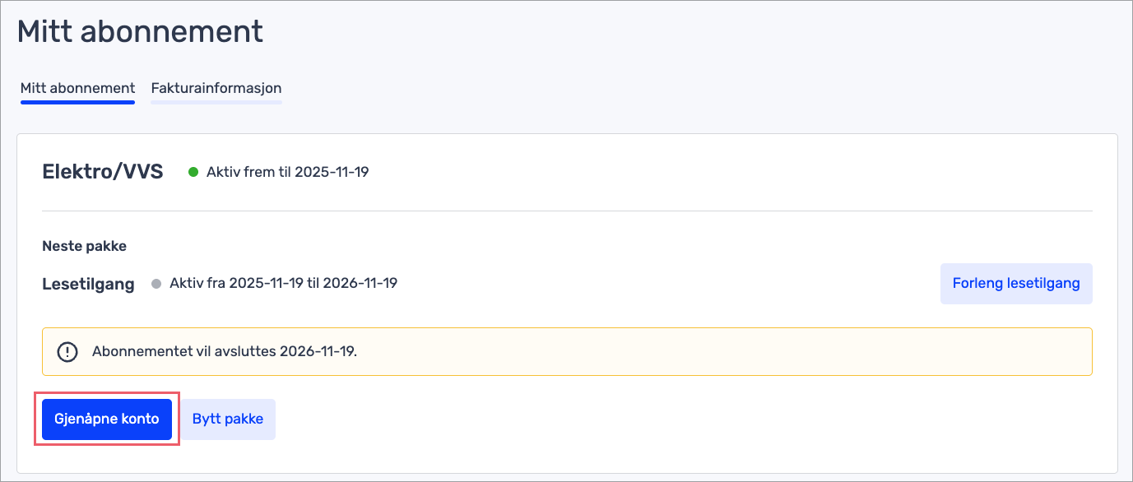The height and width of the screenshot is (482, 1133).
Task: Click the yellow warning banner's empty area
Action: pos(699,352)
